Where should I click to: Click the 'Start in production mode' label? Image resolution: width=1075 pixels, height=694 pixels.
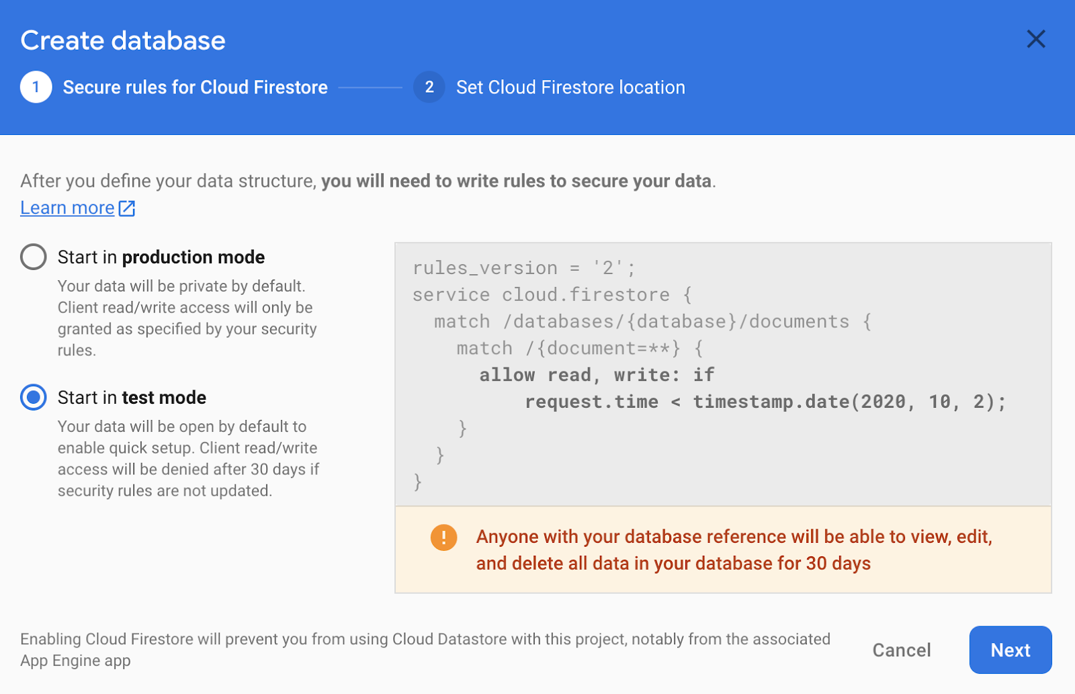click(x=161, y=257)
